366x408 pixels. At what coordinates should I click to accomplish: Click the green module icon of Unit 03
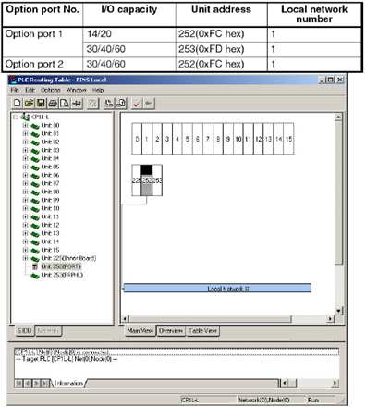(35, 151)
